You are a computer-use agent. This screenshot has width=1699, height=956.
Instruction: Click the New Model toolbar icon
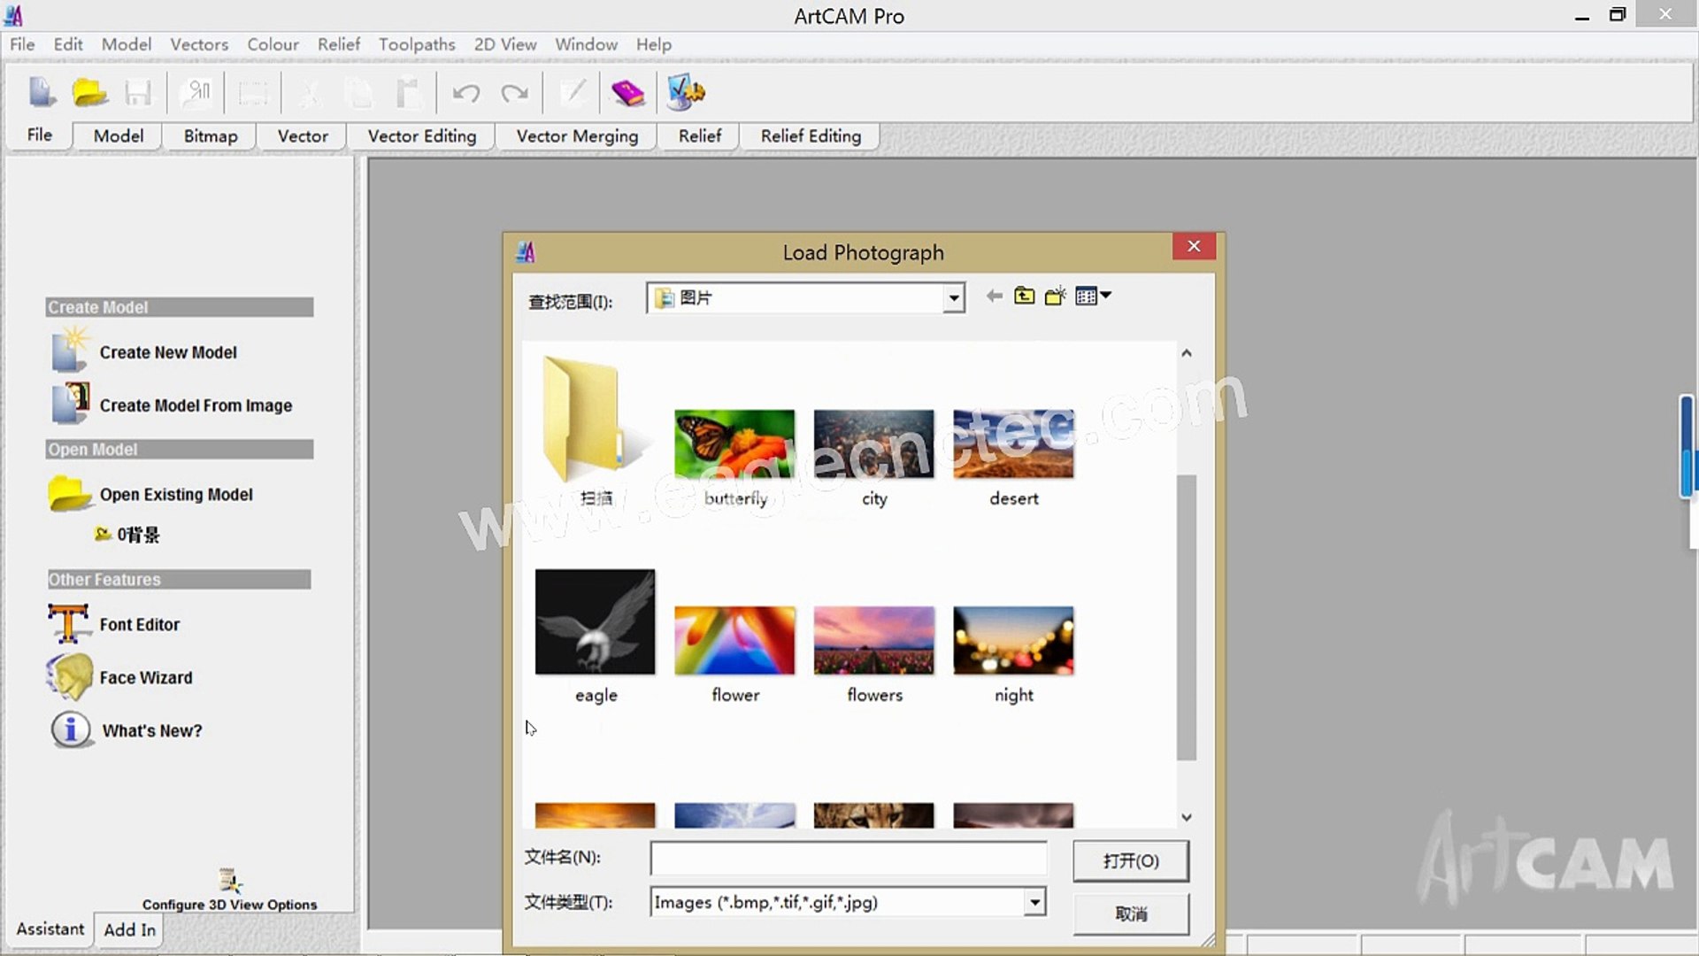[42, 92]
